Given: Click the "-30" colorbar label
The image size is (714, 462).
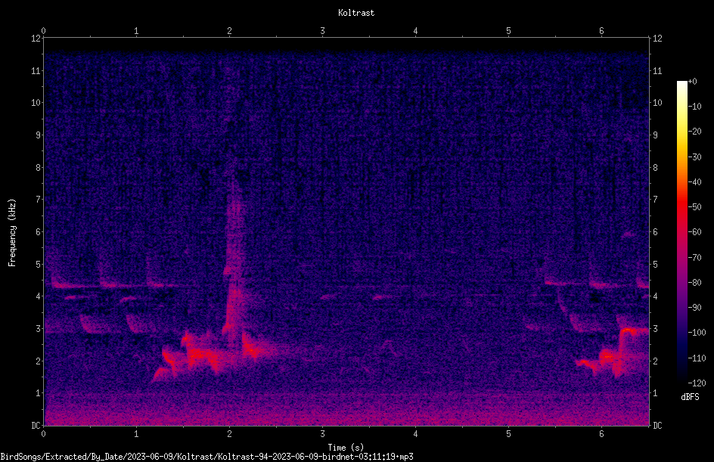Looking at the screenshot, I should (694, 157).
